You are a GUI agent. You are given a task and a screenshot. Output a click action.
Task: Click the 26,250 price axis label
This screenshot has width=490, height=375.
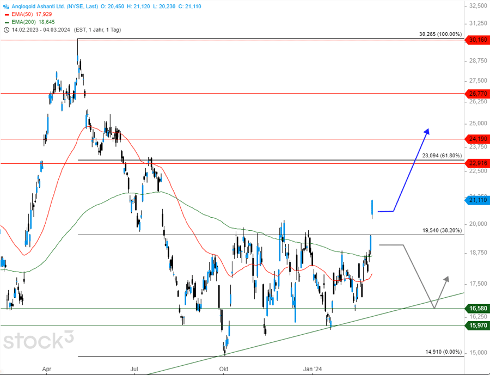tap(478, 102)
